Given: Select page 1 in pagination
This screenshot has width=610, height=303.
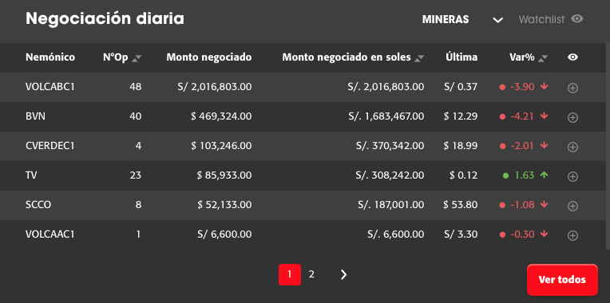Looking at the screenshot, I should 290,274.
